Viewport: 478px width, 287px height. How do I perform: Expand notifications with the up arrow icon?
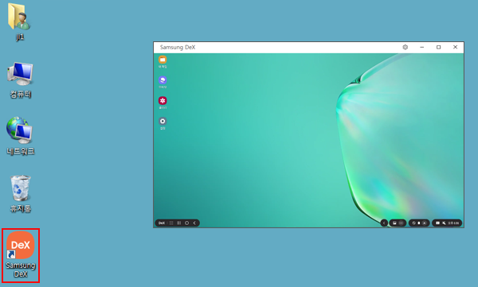pyautogui.click(x=425, y=223)
